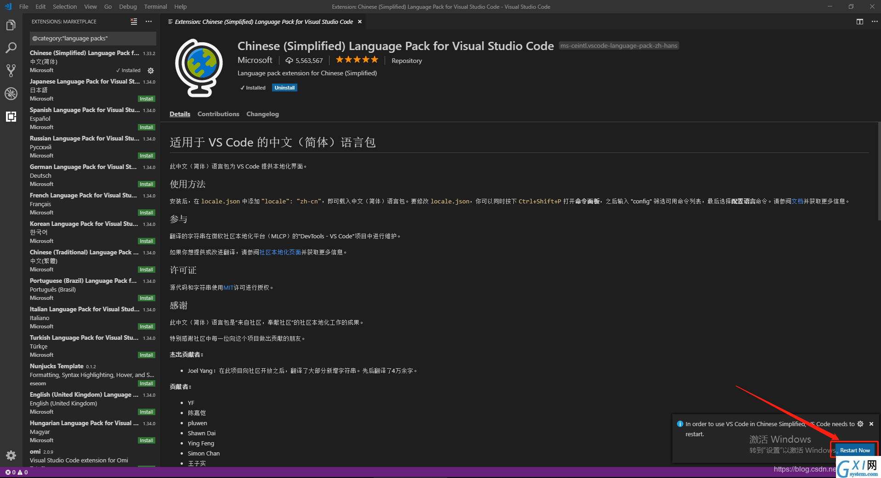
Task: Open the Extensions view icon
Action: pyautogui.click(x=11, y=117)
